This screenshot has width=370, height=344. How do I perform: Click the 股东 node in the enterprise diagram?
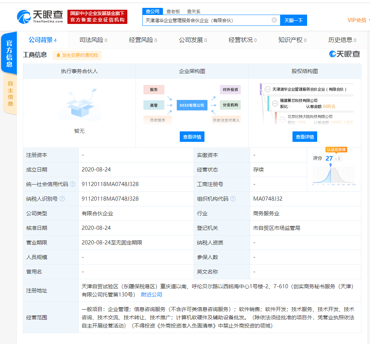[154, 89]
